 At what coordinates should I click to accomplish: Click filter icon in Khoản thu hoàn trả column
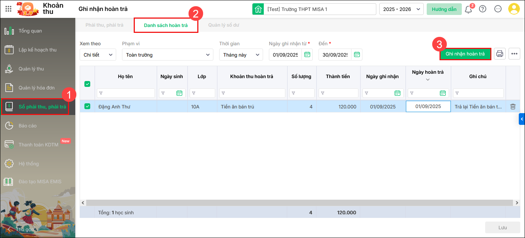coord(223,93)
